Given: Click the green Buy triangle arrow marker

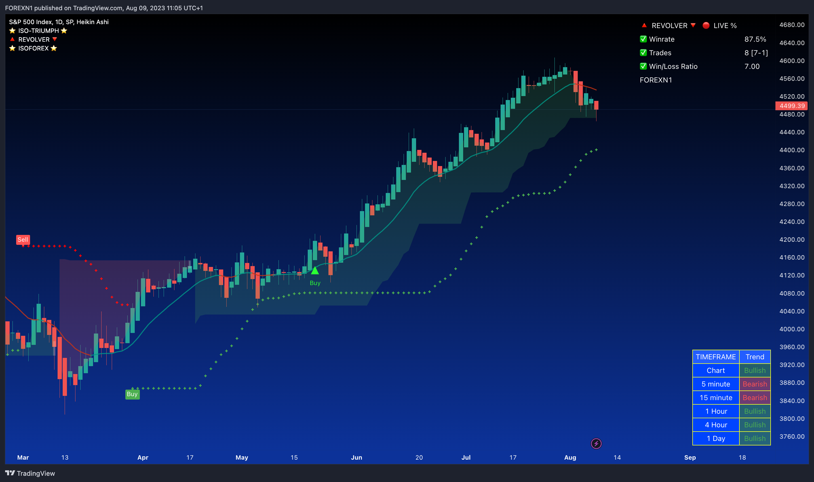Looking at the screenshot, I should (x=315, y=270).
